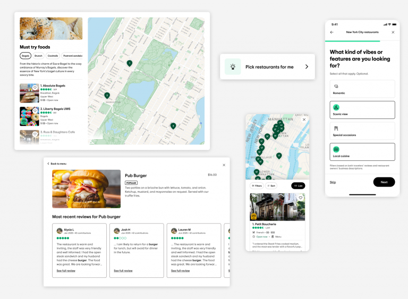Switch to List view toggle
The height and width of the screenshot is (299, 408).
coord(298,186)
